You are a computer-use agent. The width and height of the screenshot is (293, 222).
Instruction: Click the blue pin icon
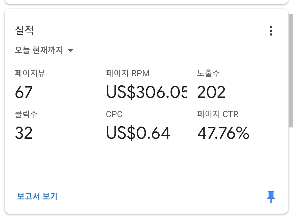click(271, 197)
